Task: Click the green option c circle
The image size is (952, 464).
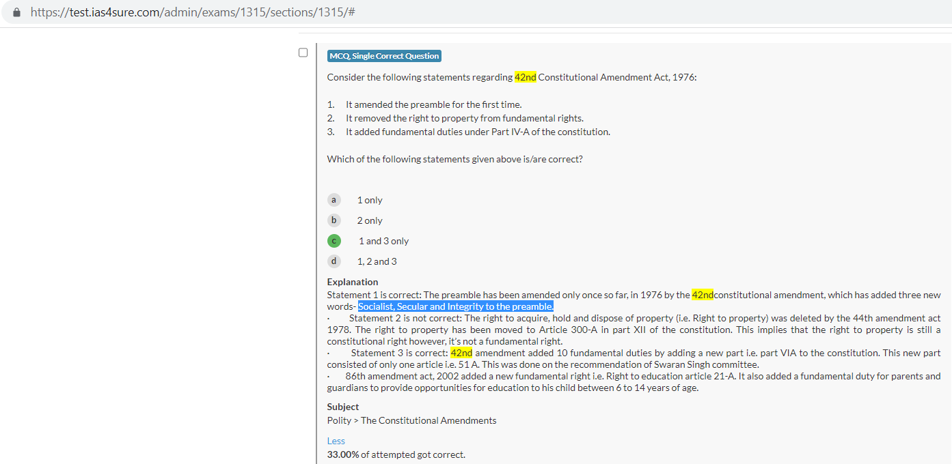Action: [334, 241]
